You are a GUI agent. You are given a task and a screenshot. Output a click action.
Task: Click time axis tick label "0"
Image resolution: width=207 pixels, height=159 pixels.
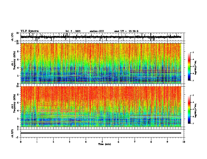(21, 142)
